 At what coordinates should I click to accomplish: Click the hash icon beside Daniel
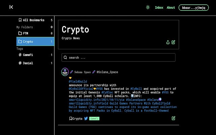[20, 63]
